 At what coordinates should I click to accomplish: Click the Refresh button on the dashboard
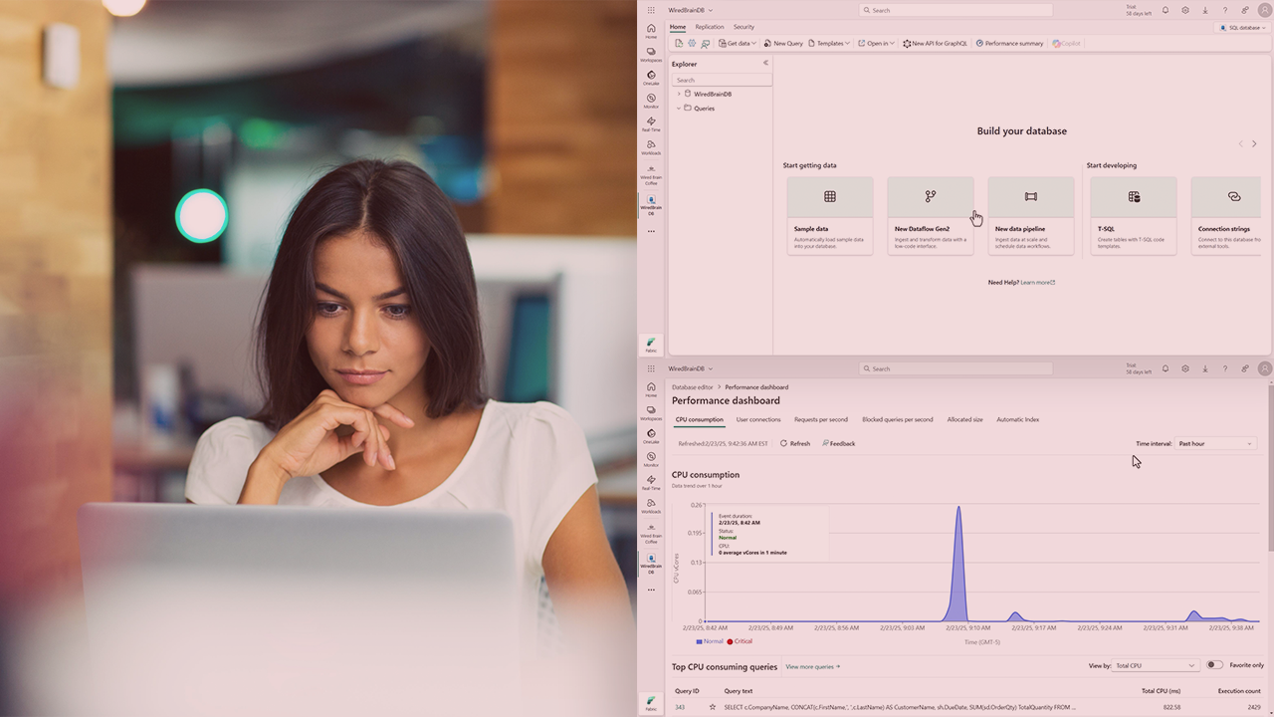(794, 443)
